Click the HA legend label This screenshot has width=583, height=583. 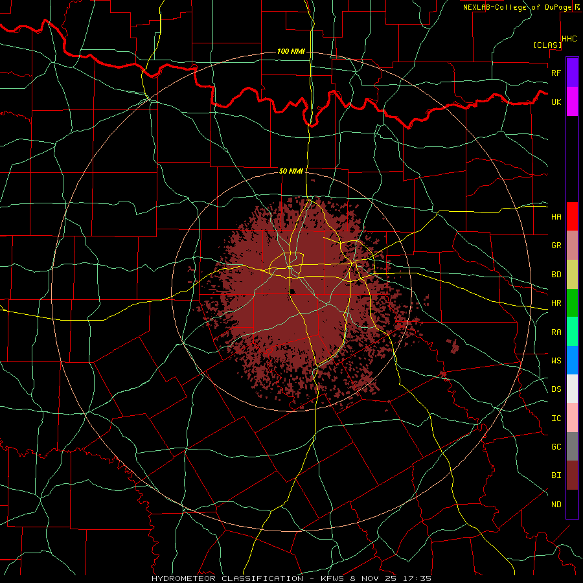pyautogui.click(x=556, y=217)
